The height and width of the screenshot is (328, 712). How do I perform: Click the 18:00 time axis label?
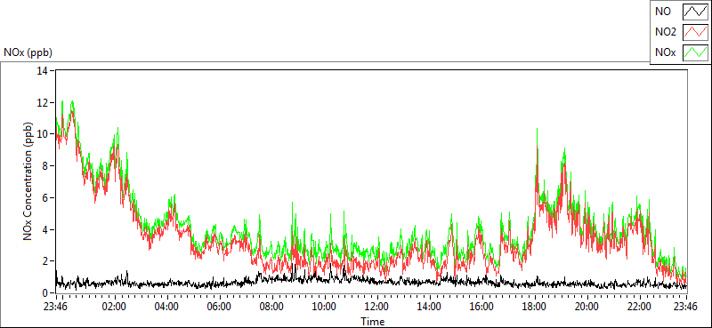(x=535, y=306)
